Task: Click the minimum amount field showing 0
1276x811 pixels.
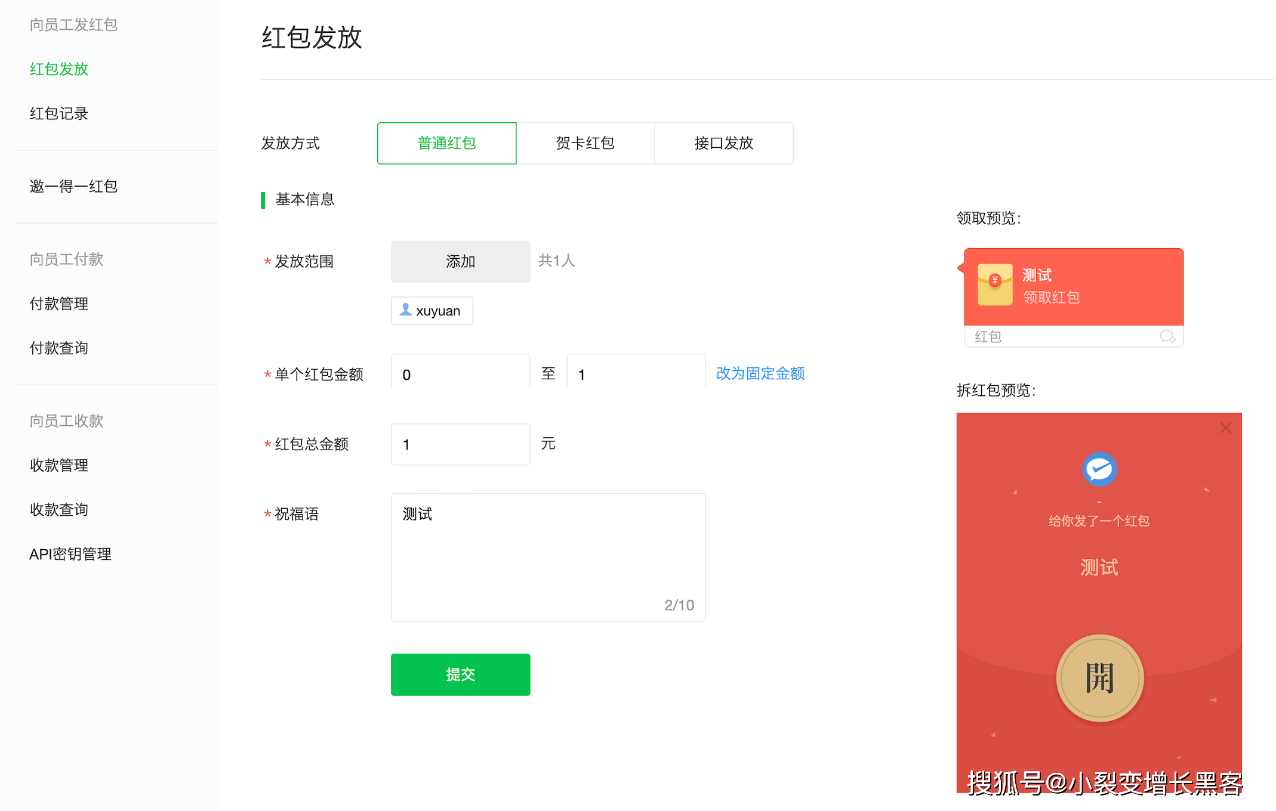Action: coord(460,374)
